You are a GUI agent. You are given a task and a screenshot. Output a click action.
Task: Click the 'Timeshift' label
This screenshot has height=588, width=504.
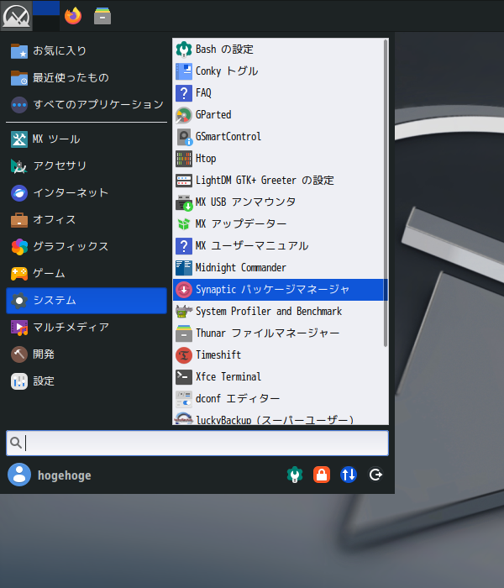point(218,354)
